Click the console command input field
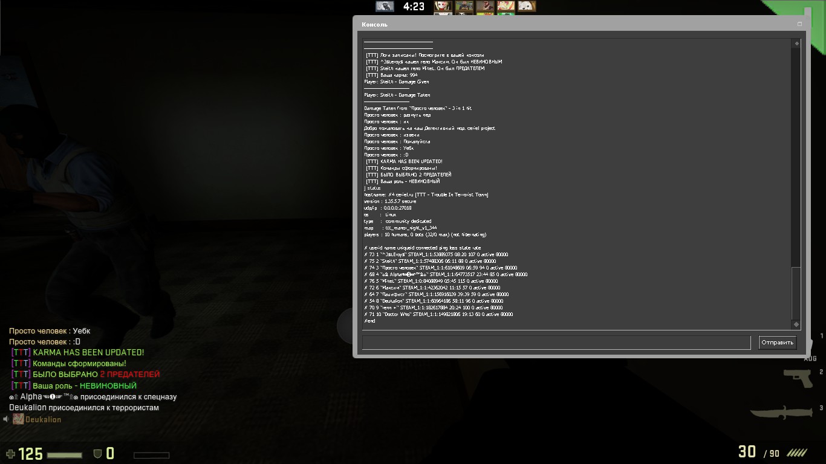The height and width of the screenshot is (464, 826). pos(556,343)
